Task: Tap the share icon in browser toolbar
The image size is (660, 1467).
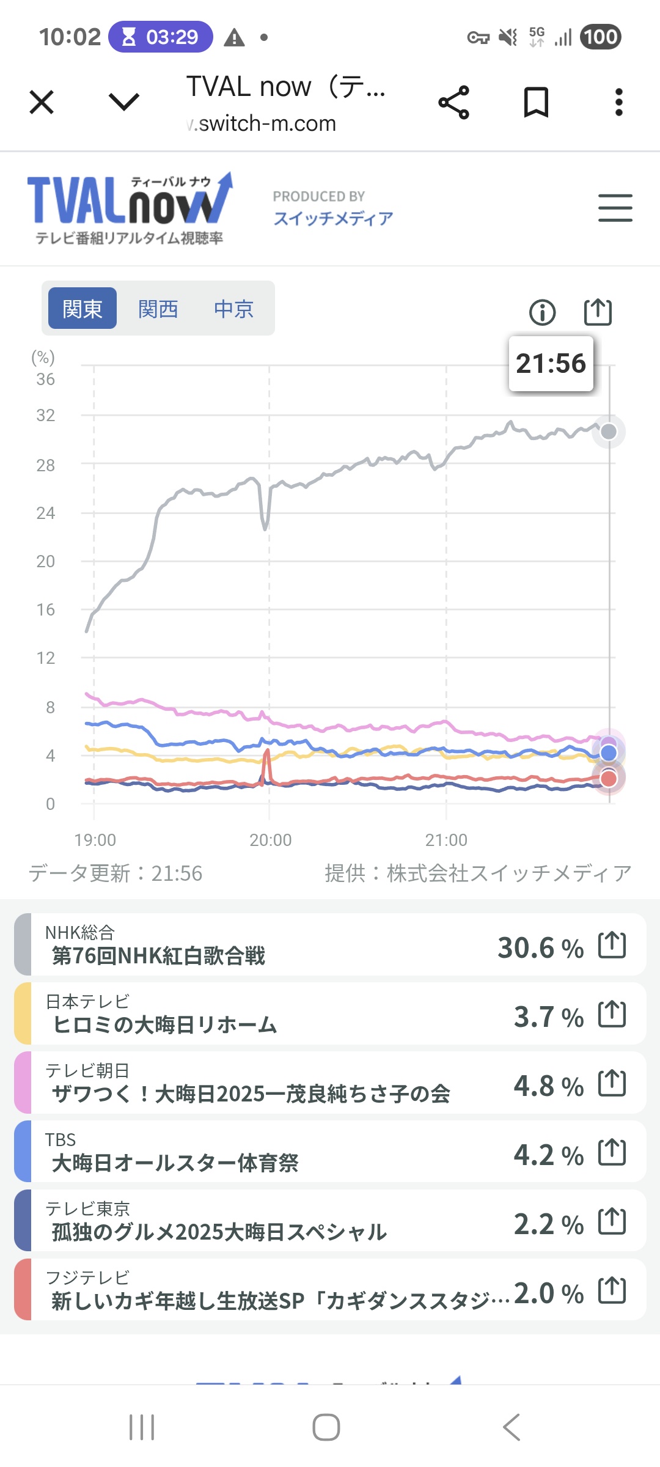Action: click(x=453, y=102)
